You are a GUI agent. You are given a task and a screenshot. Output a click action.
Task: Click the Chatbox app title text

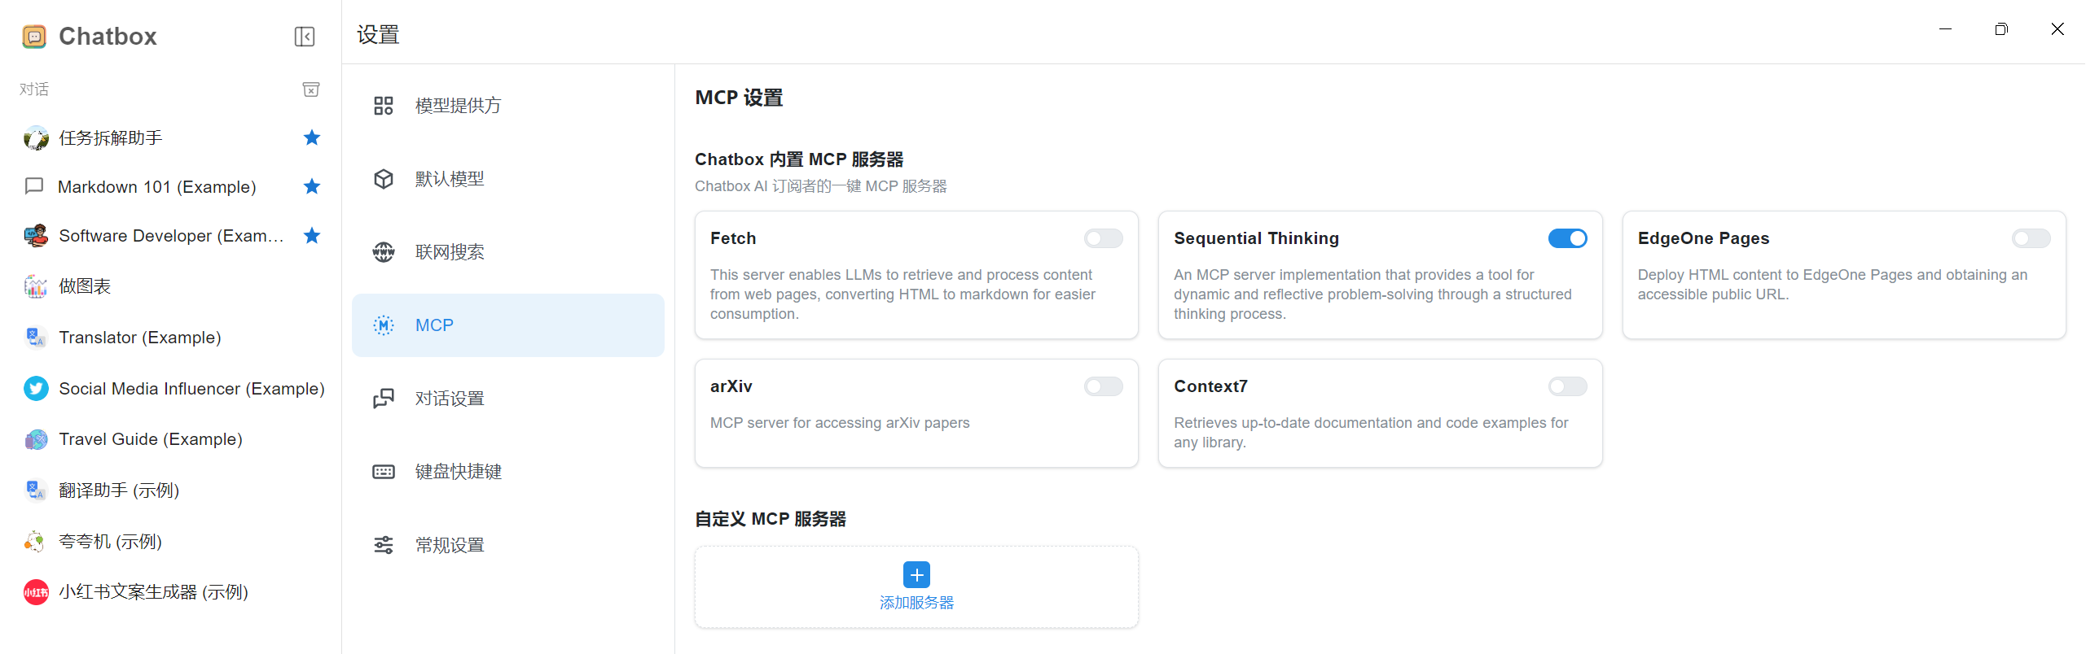[108, 37]
